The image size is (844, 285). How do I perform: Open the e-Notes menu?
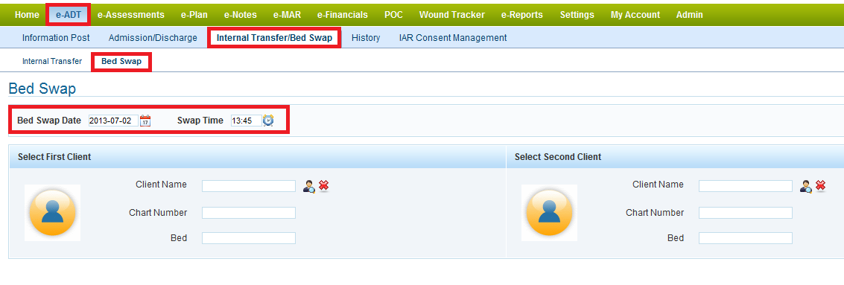(x=241, y=15)
